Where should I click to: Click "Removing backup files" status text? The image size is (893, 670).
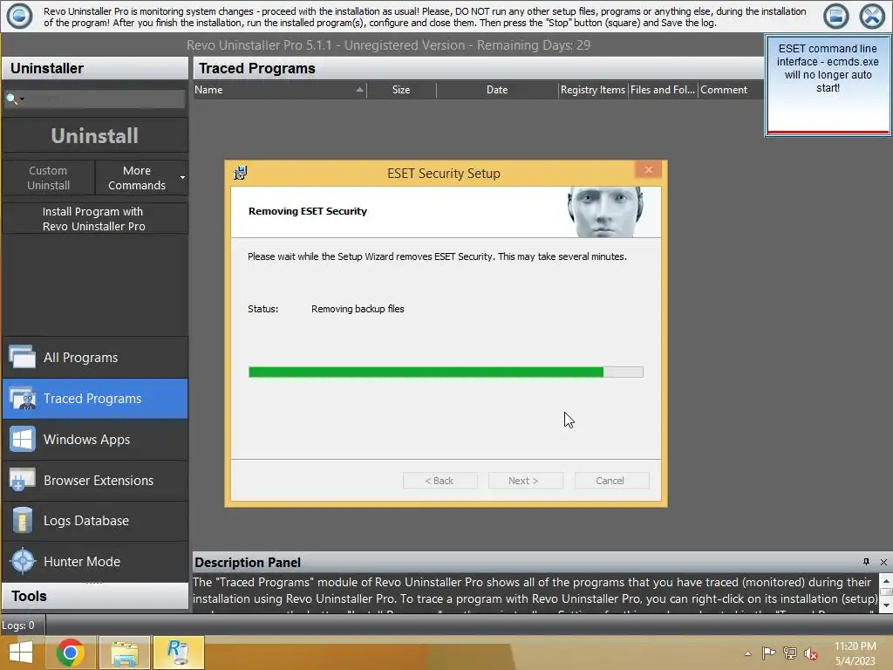click(358, 309)
